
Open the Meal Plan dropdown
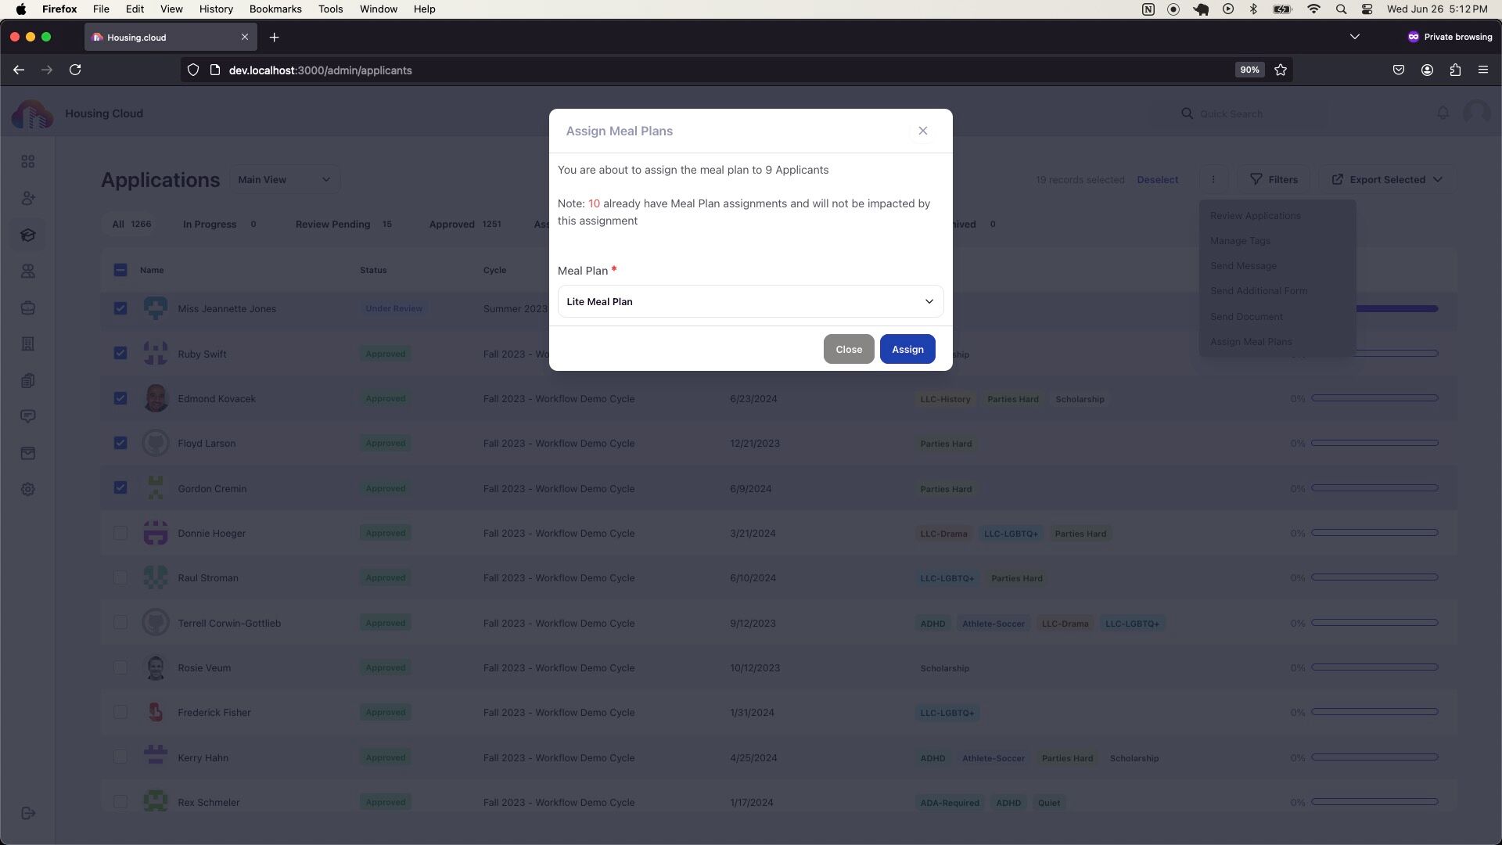[749, 301]
